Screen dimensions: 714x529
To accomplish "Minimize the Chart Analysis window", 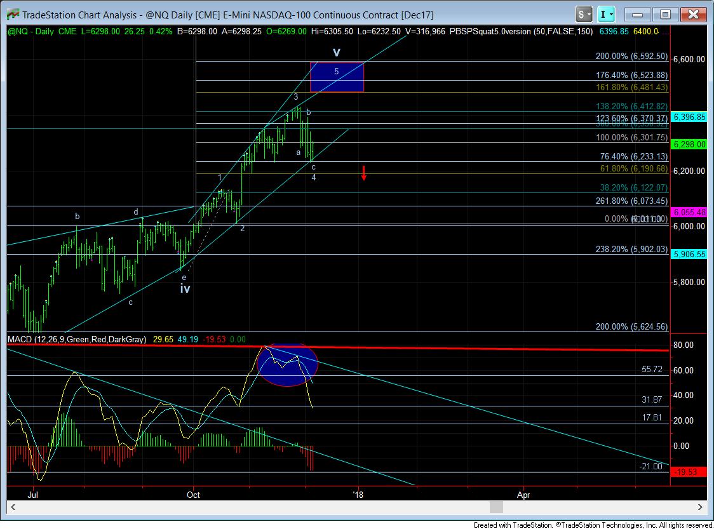I will pyautogui.click(x=637, y=15).
